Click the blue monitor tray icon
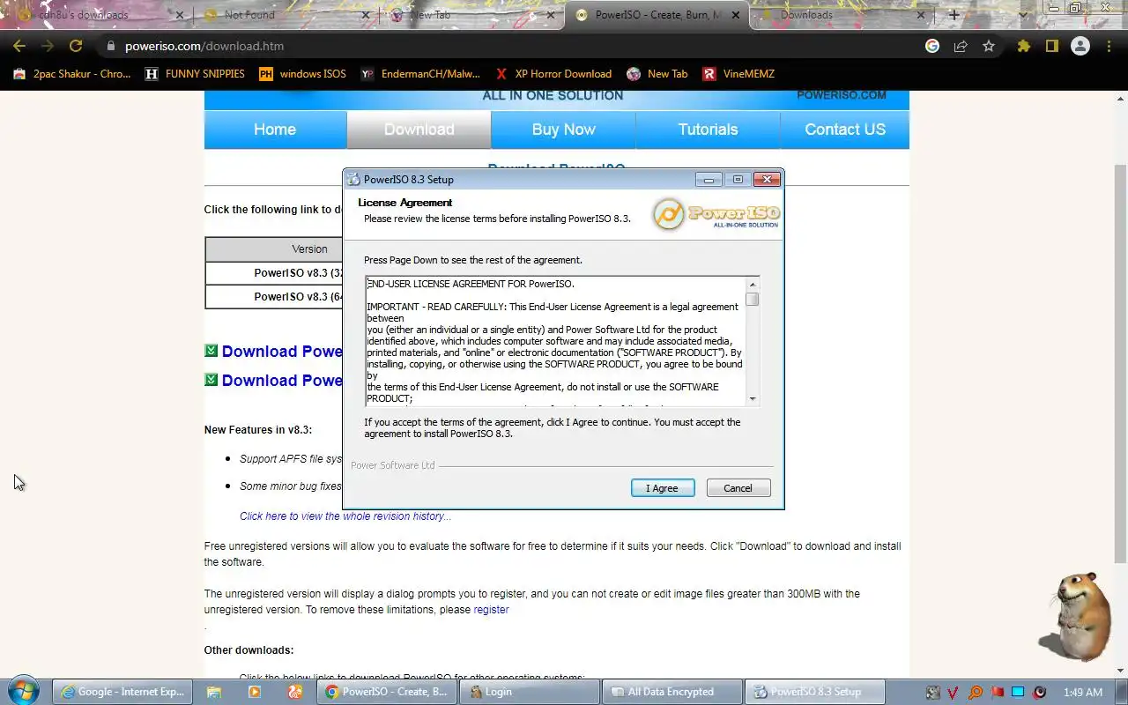 (1018, 693)
